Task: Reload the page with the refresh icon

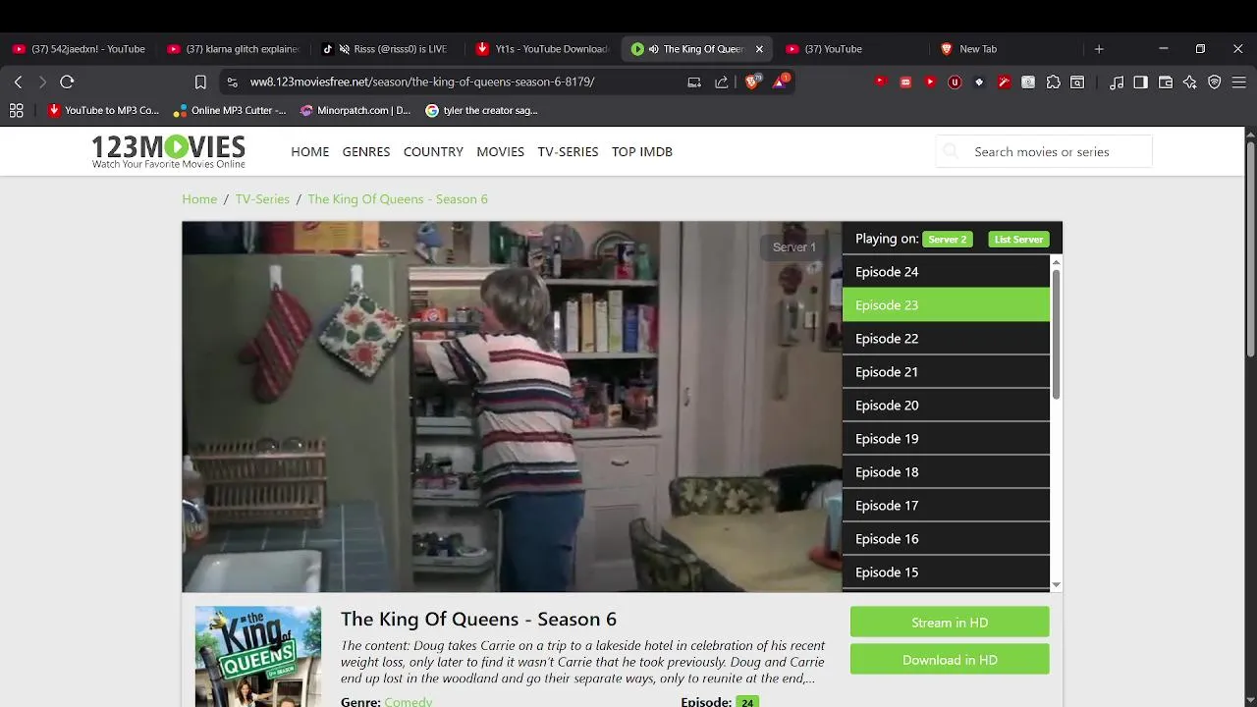Action: click(67, 82)
